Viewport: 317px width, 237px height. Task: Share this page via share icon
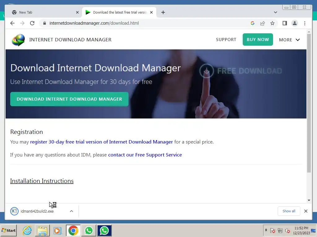point(263,23)
